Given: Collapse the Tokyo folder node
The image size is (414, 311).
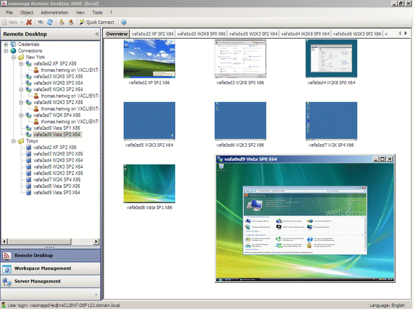Looking at the screenshot, I should click(x=13, y=141).
